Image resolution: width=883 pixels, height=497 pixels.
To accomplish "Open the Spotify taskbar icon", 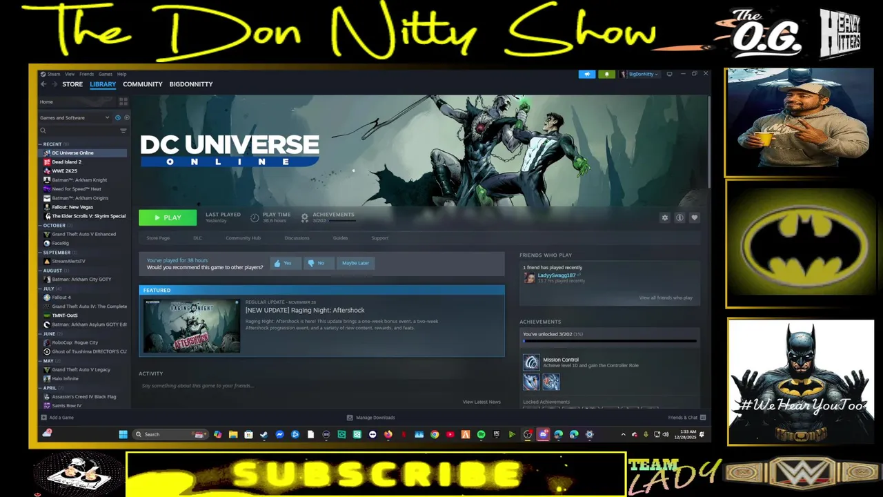I will coord(481,434).
